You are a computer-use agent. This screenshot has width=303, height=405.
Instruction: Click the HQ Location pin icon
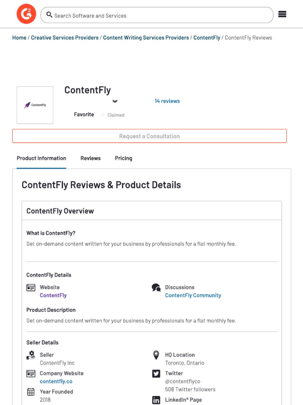[x=156, y=355]
